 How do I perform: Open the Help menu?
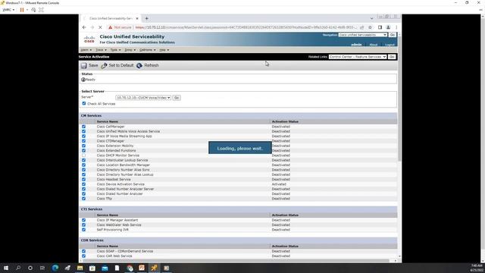[x=164, y=50]
